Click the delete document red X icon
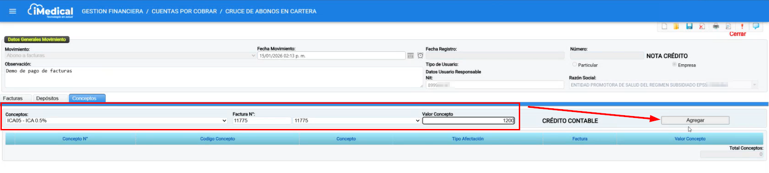 click(702, 27)
